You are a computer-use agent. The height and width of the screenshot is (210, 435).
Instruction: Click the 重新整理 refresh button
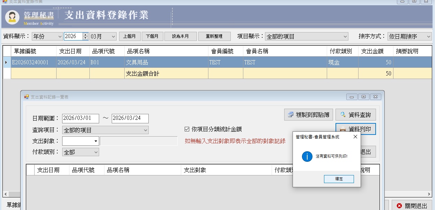(x=214, y=36)
